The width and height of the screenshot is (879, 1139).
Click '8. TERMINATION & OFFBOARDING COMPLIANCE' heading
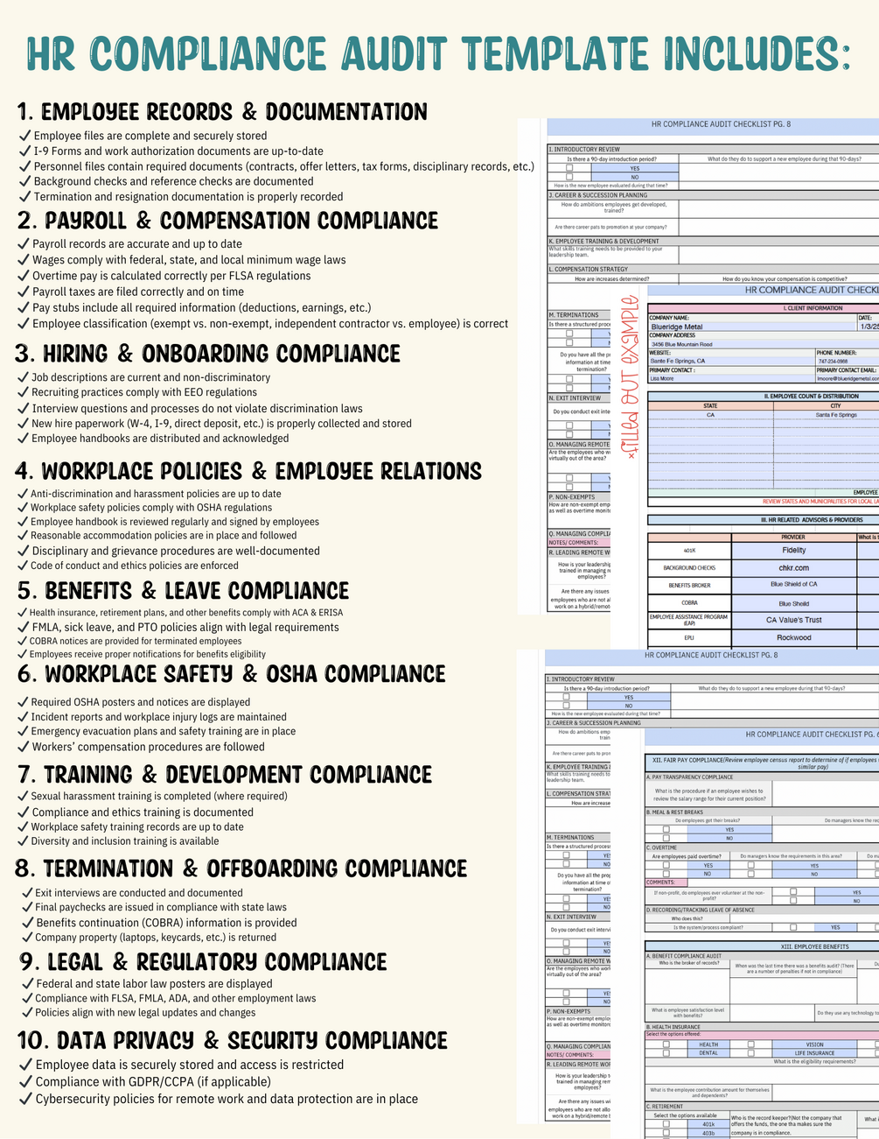[241, 868]
